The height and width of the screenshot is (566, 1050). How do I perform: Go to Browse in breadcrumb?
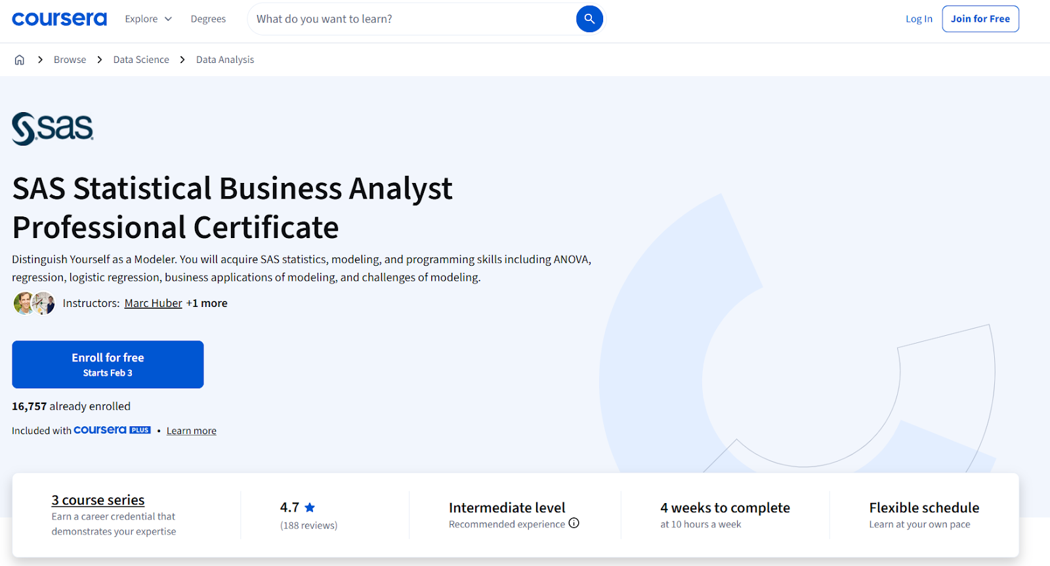tap(70, 60)
